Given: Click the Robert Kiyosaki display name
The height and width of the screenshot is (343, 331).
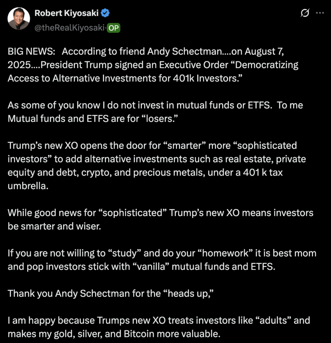Looking at the screenshot, I should tap(66, 13).
